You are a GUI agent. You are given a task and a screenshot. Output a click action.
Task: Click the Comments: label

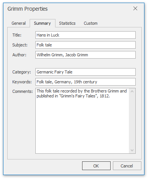click(22, 91)
